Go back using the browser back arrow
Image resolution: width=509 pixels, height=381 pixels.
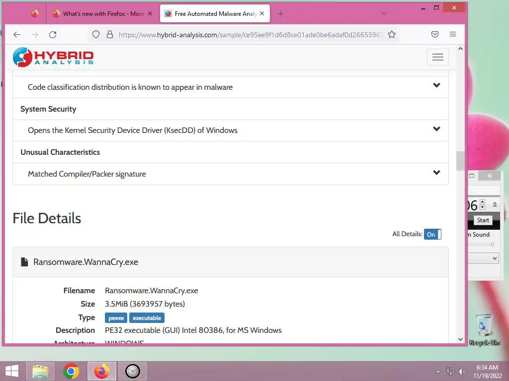(17, 35)
